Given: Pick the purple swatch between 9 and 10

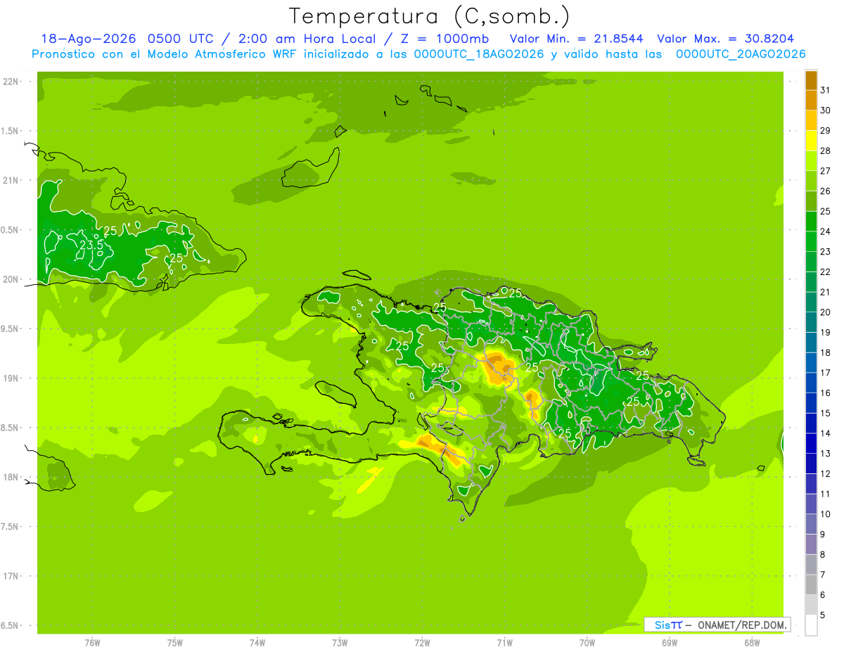Looking at the screenshot, I should point(811,525).
